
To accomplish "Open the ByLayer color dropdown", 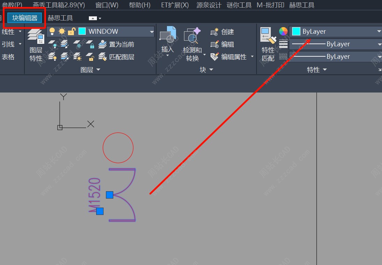I will [379, 32].
